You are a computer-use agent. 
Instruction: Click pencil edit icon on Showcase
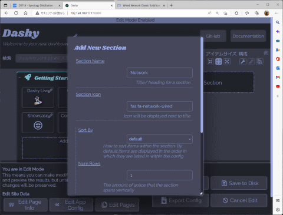(51, 116)
